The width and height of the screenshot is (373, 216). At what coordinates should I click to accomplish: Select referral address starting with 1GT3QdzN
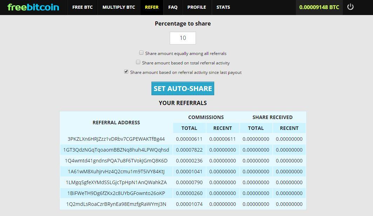(x=116, y=150)
